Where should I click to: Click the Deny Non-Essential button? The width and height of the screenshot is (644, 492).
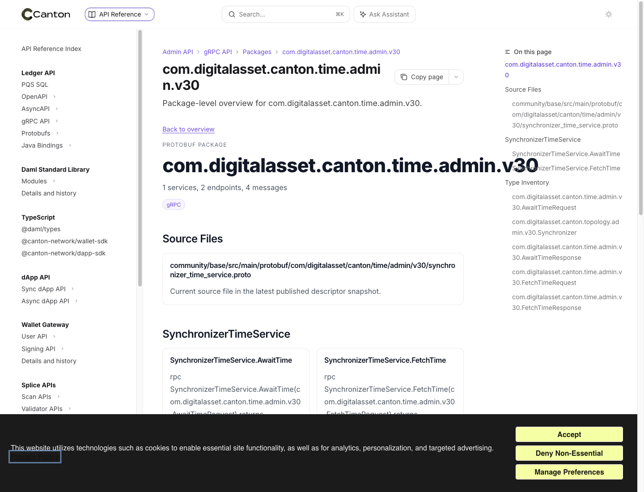[x=569, y=453]
